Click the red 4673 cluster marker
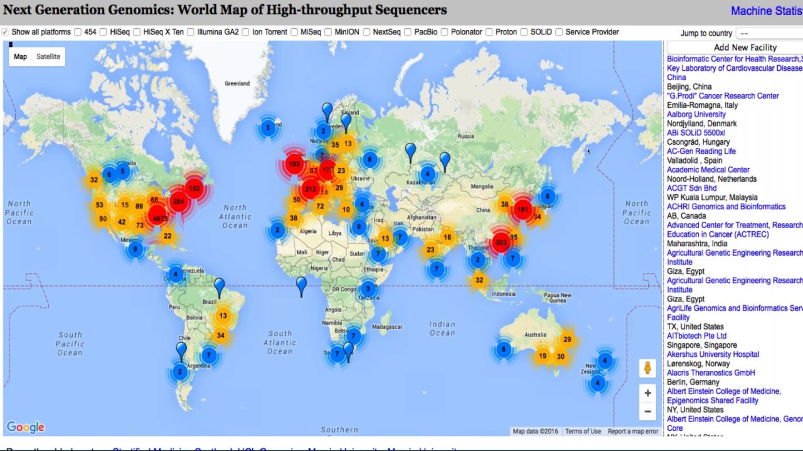The height and width of the screenshot is (451, 803). [159, 218]
